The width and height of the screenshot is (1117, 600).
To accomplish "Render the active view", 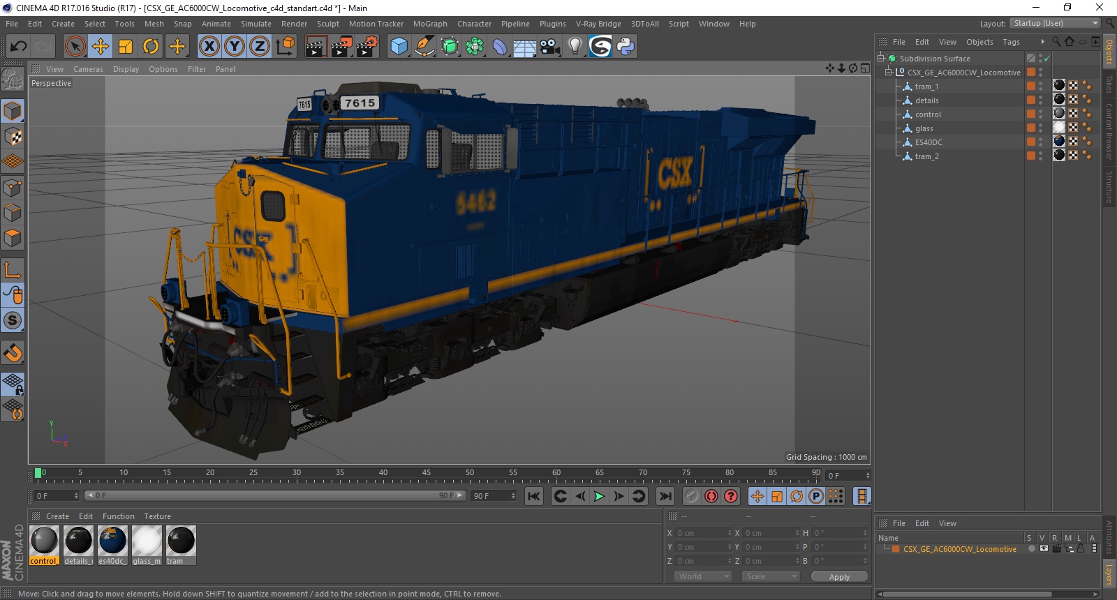I will (x=316, y=47).
